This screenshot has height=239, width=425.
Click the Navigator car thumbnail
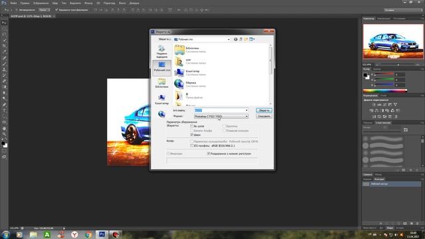[393, 41]
